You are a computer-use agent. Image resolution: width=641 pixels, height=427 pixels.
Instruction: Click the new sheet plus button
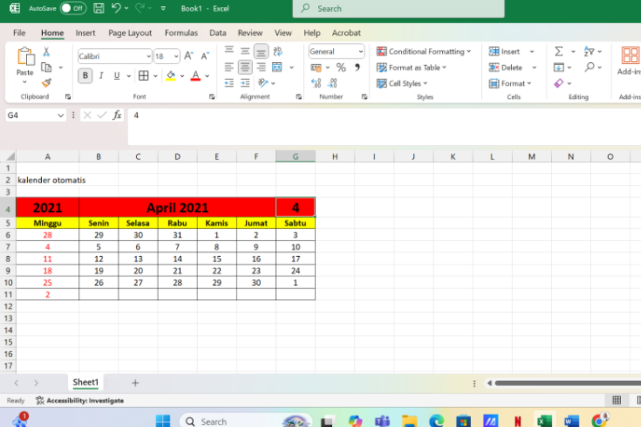(135, 383)
